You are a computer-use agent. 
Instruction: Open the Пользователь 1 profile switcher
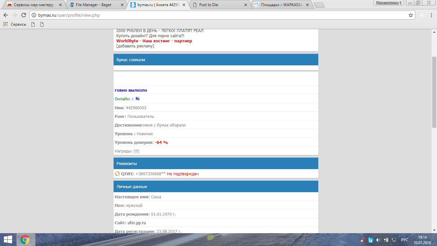[388, 3]
